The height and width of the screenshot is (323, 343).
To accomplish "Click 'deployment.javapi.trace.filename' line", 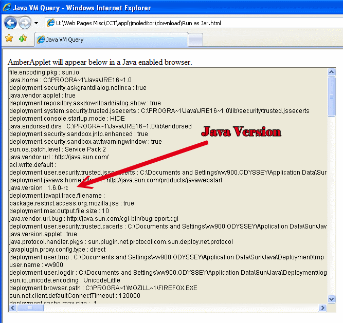I will click(57, 196).
